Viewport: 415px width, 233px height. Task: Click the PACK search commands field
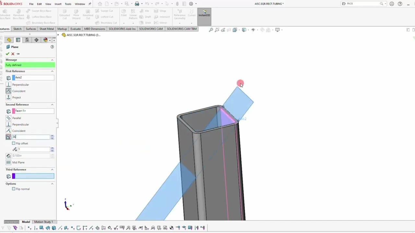tap(363, 4)
